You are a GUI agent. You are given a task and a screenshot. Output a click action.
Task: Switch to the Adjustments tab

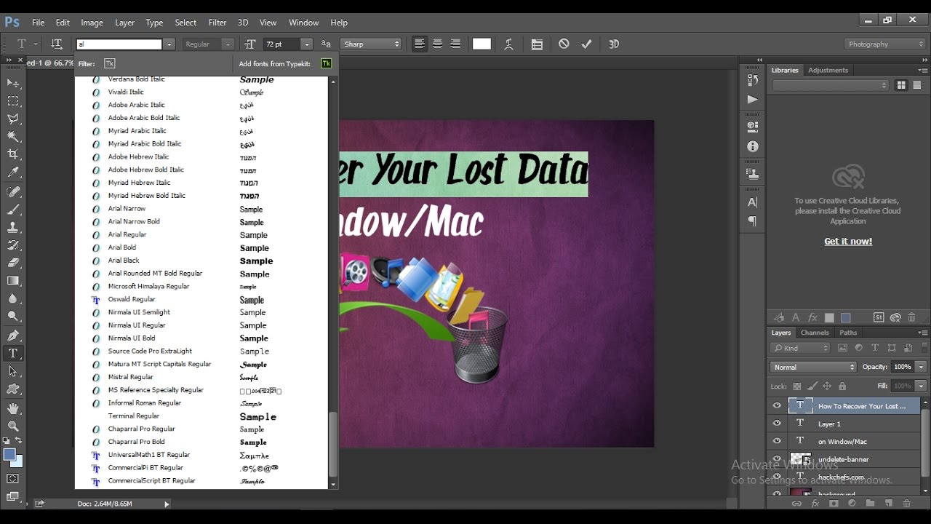click(828, 70)
